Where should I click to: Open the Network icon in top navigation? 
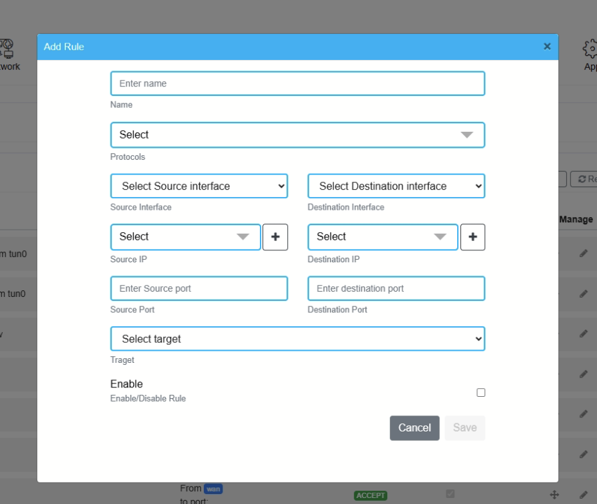(7, 54)
